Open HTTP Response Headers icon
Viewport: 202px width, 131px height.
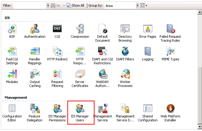click(x=80, y=51)
